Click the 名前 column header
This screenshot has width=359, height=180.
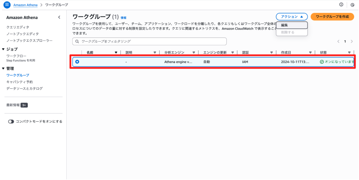(x=90, y=52)
